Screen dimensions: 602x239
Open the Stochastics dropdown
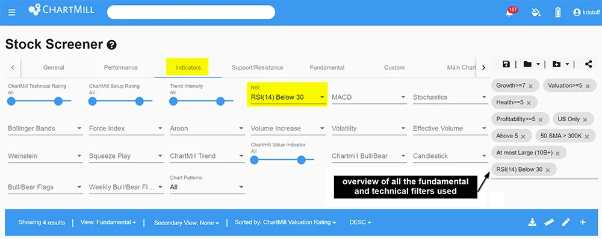tap(450, 97)
